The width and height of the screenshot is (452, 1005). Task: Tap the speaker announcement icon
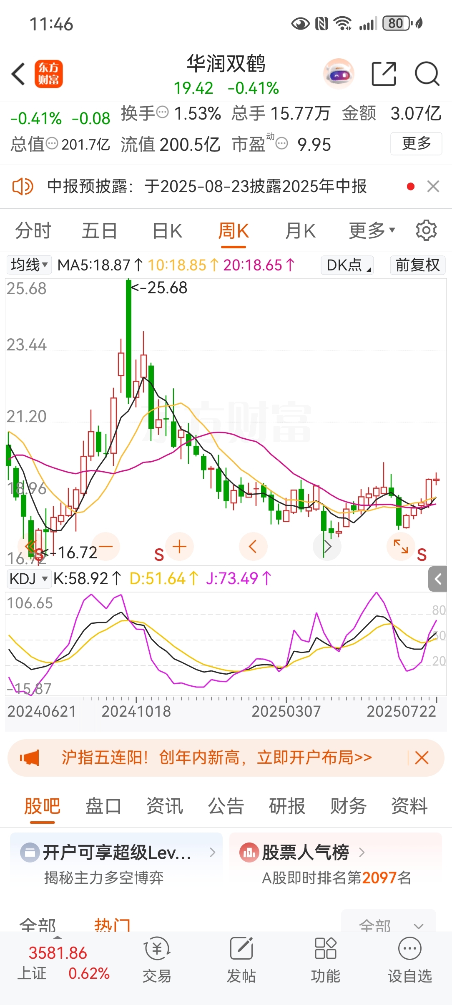[23, 186]
